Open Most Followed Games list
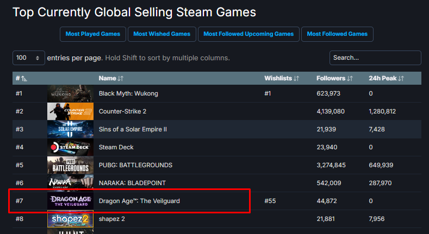The width and height of the screenshot is (429, 234). pos(337,34)
